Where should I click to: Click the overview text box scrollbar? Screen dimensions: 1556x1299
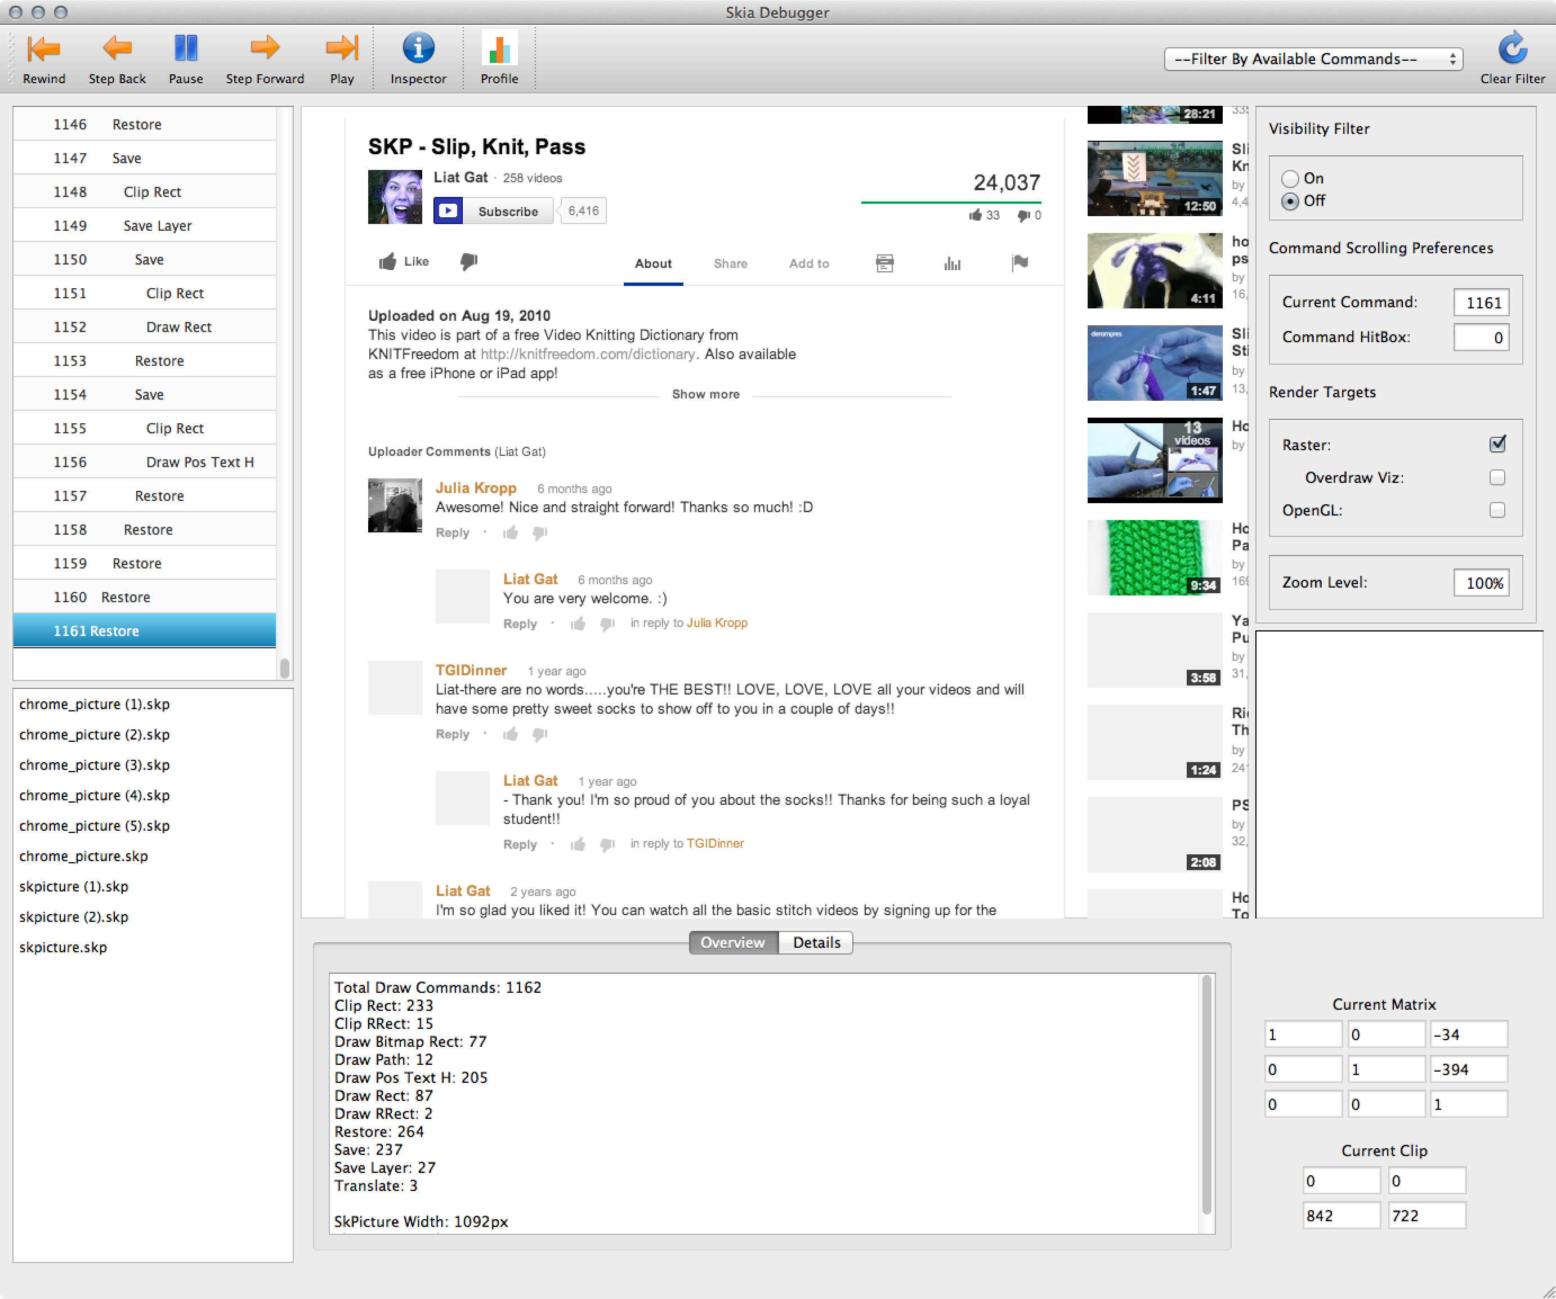(1206, 1095)
